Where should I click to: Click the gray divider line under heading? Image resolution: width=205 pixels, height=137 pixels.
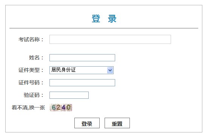click(x=104, y=28)
